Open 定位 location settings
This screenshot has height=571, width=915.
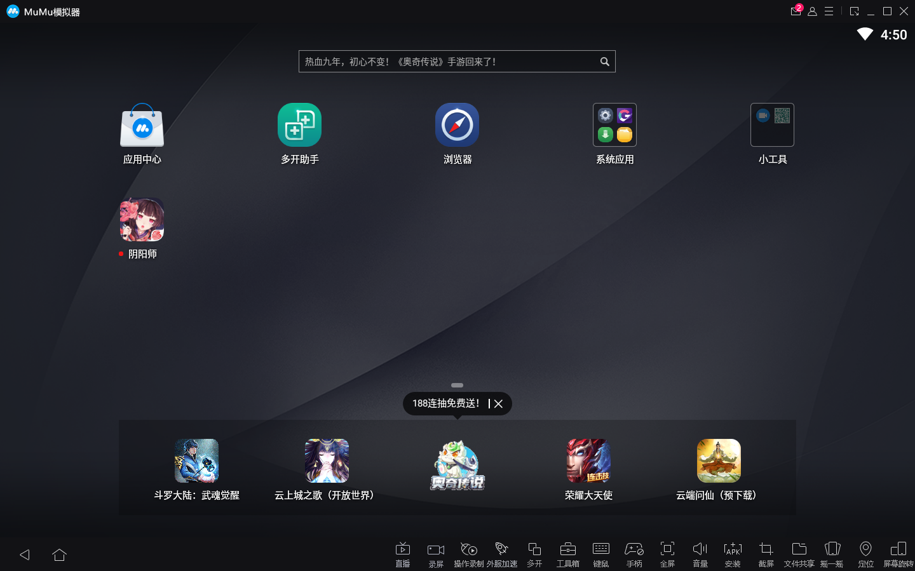click(865, 554)
